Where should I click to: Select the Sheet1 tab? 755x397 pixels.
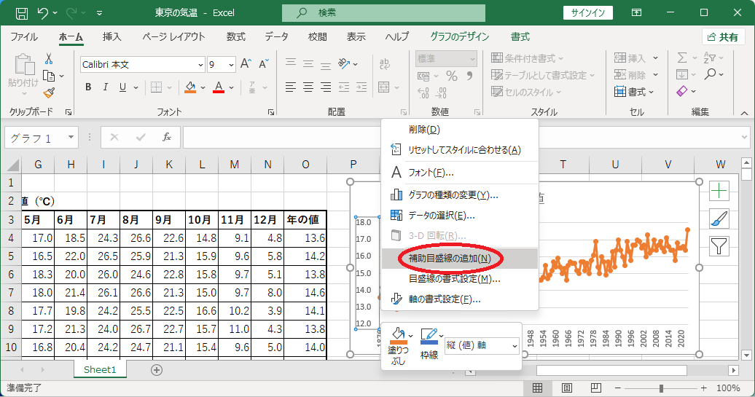pyautogui.click(x=100, y=369)
